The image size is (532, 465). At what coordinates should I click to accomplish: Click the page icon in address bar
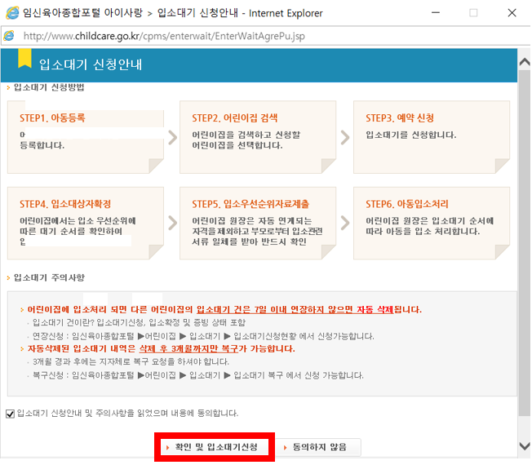[9, 36]
